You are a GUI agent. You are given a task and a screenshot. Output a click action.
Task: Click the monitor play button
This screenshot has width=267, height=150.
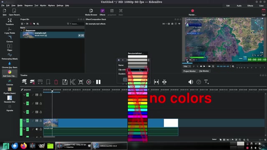click(204, 66)
